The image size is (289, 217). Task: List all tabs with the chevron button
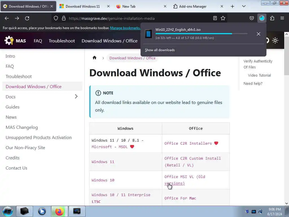tap(244, 6)
